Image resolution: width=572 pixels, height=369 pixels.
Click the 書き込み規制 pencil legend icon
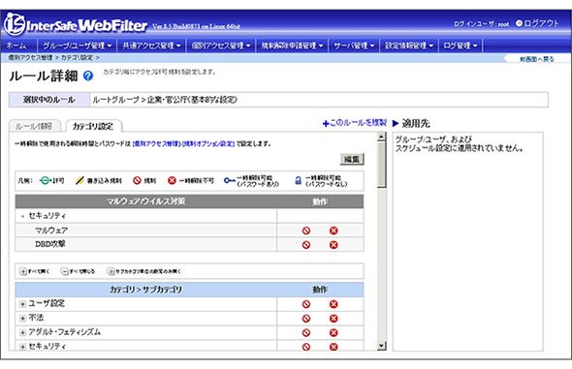pyautogui.click(x=79, y=180)
